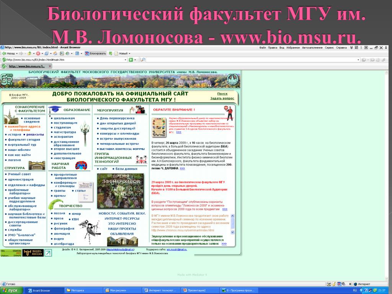Open the базы данных link
This screenshot has height=294, width=392.
tap(126, 169)
